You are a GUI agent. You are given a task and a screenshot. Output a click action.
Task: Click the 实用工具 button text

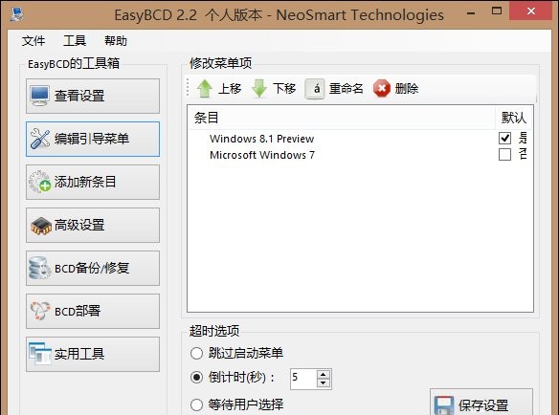(79, 354)
